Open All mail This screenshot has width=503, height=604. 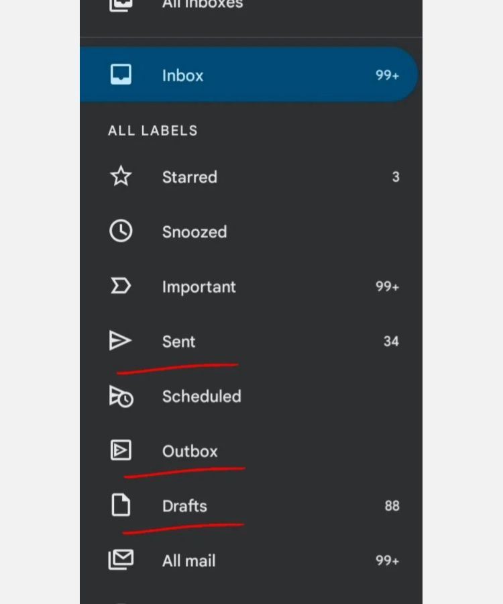click(251, 560)
